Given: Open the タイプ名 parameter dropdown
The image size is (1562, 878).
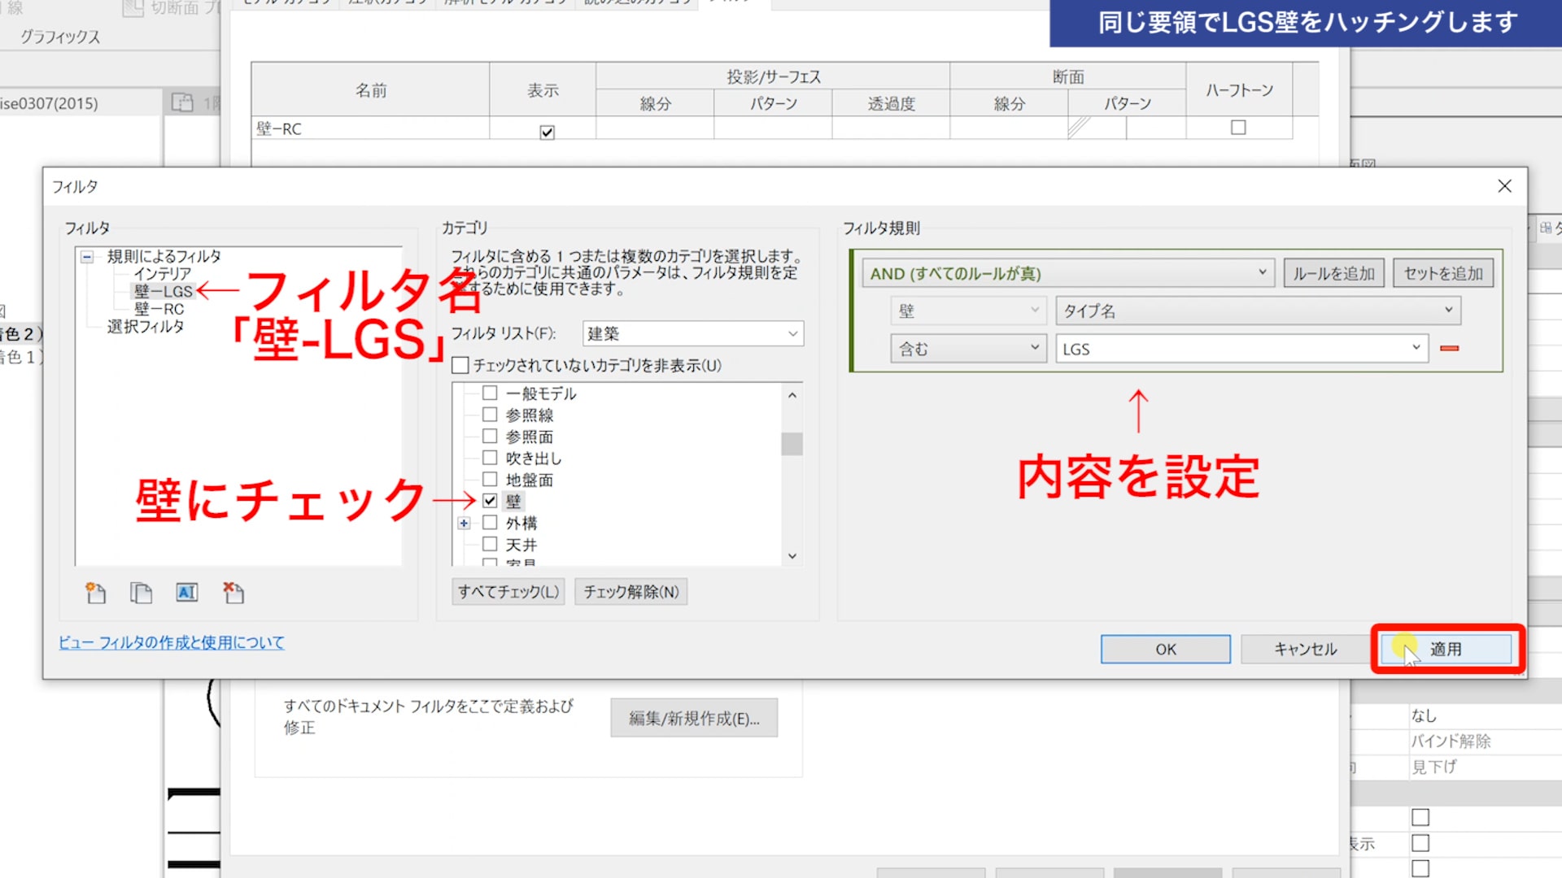Looking at the screenshot, I should coord(1258,311).
